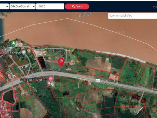The width and height of the screenshot is (157, 118).
Task: Click the black pond beside the pinned parcel
Action: click(42, 63)
